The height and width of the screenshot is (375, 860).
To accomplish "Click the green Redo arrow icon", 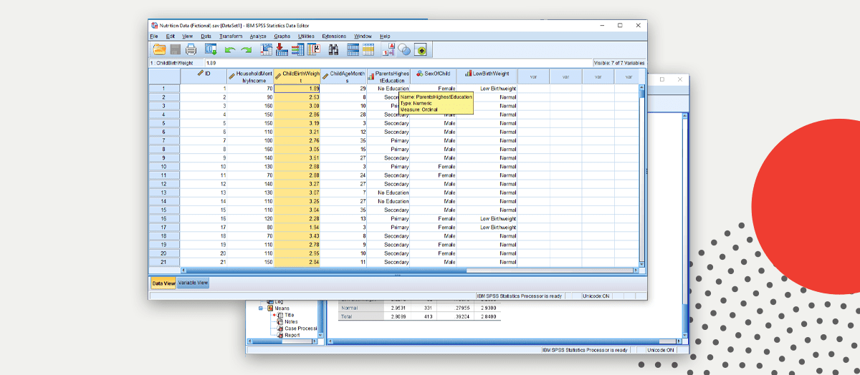I will tap(247, 49).
